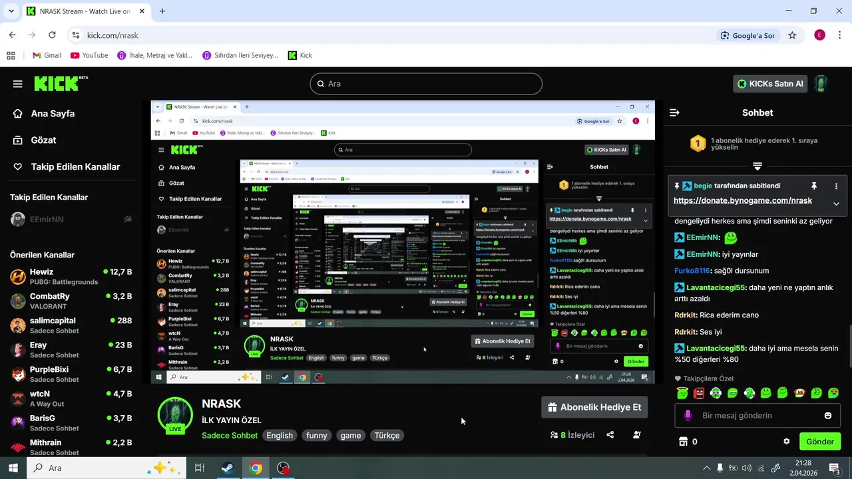Click the gold rank 1 badge
This screenshot has width=852, height=479.
point(698,144)
